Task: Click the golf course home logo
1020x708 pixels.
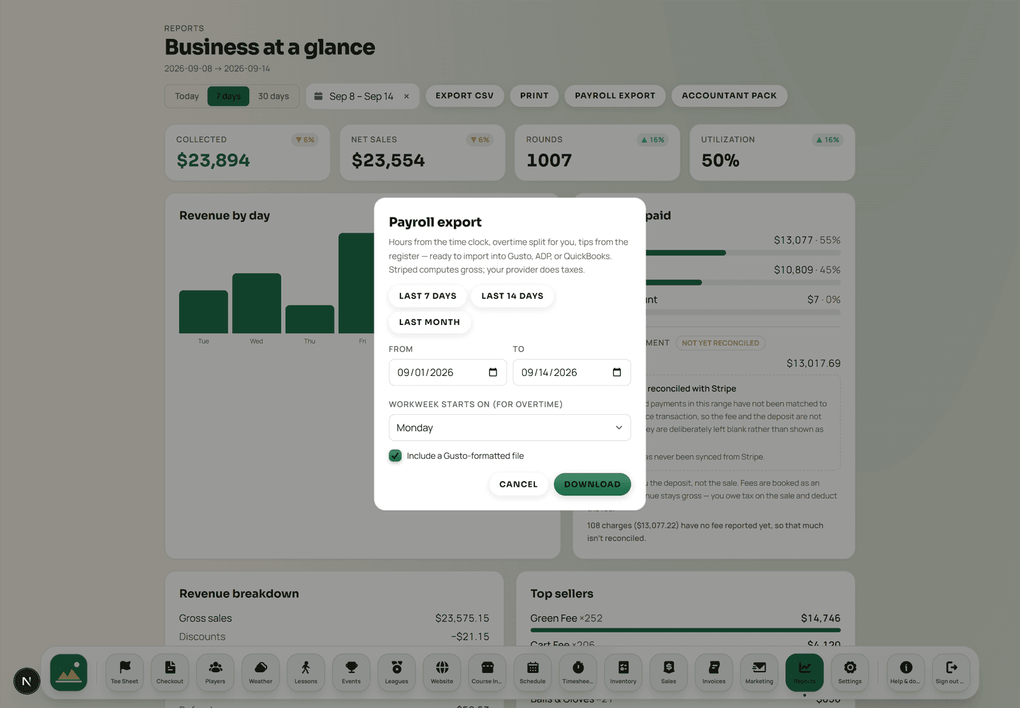Action: tap(69, 672)
